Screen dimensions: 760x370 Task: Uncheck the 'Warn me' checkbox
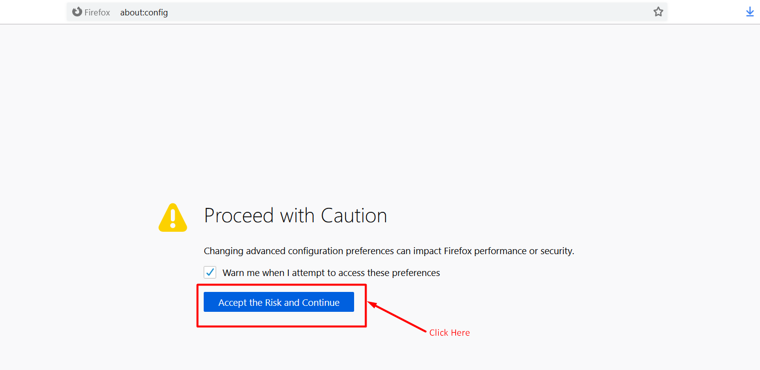(x=210, y=273)
